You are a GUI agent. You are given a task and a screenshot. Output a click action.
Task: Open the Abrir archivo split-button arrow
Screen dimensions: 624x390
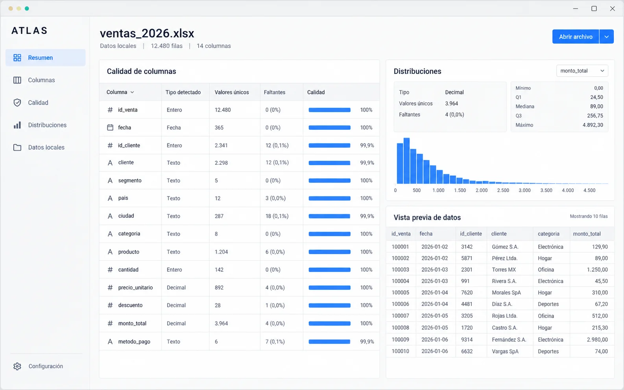(x=607, y=37)
